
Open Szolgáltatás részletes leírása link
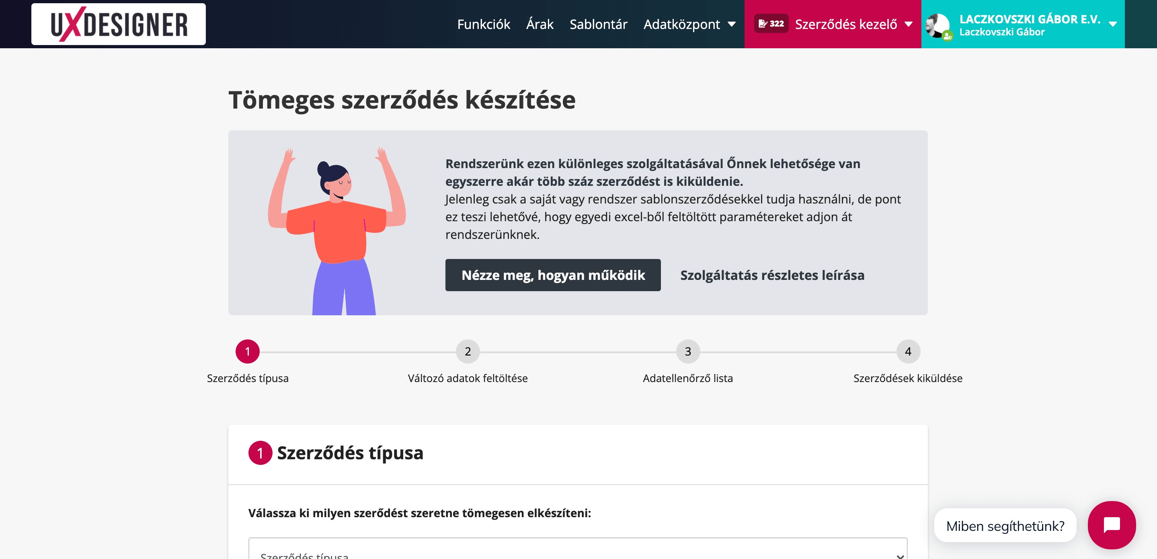[x=771, y=275]
